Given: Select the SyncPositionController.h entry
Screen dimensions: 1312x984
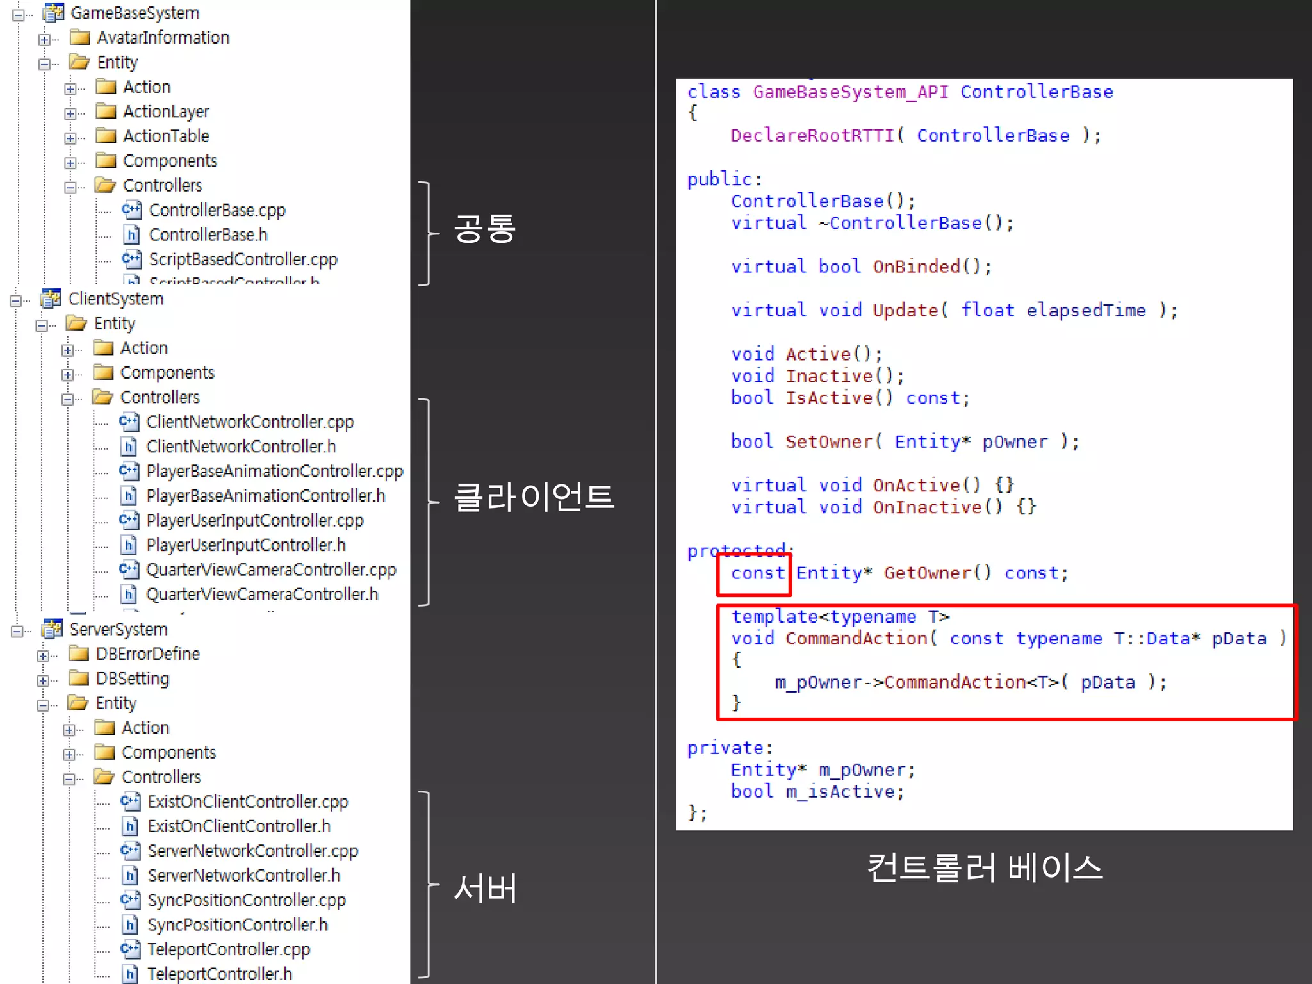Looking at the screenshot, I should point(238,925).
